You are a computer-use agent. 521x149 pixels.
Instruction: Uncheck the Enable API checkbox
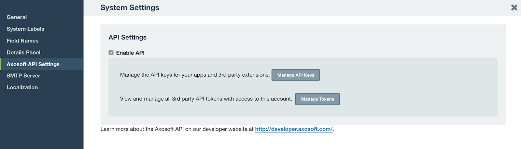(x=111, y=53)
